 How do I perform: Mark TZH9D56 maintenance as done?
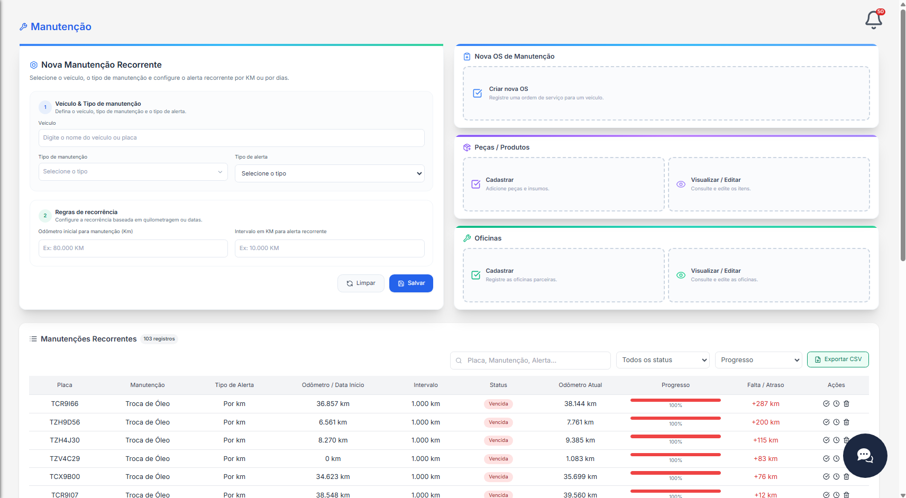pos(826,422)
